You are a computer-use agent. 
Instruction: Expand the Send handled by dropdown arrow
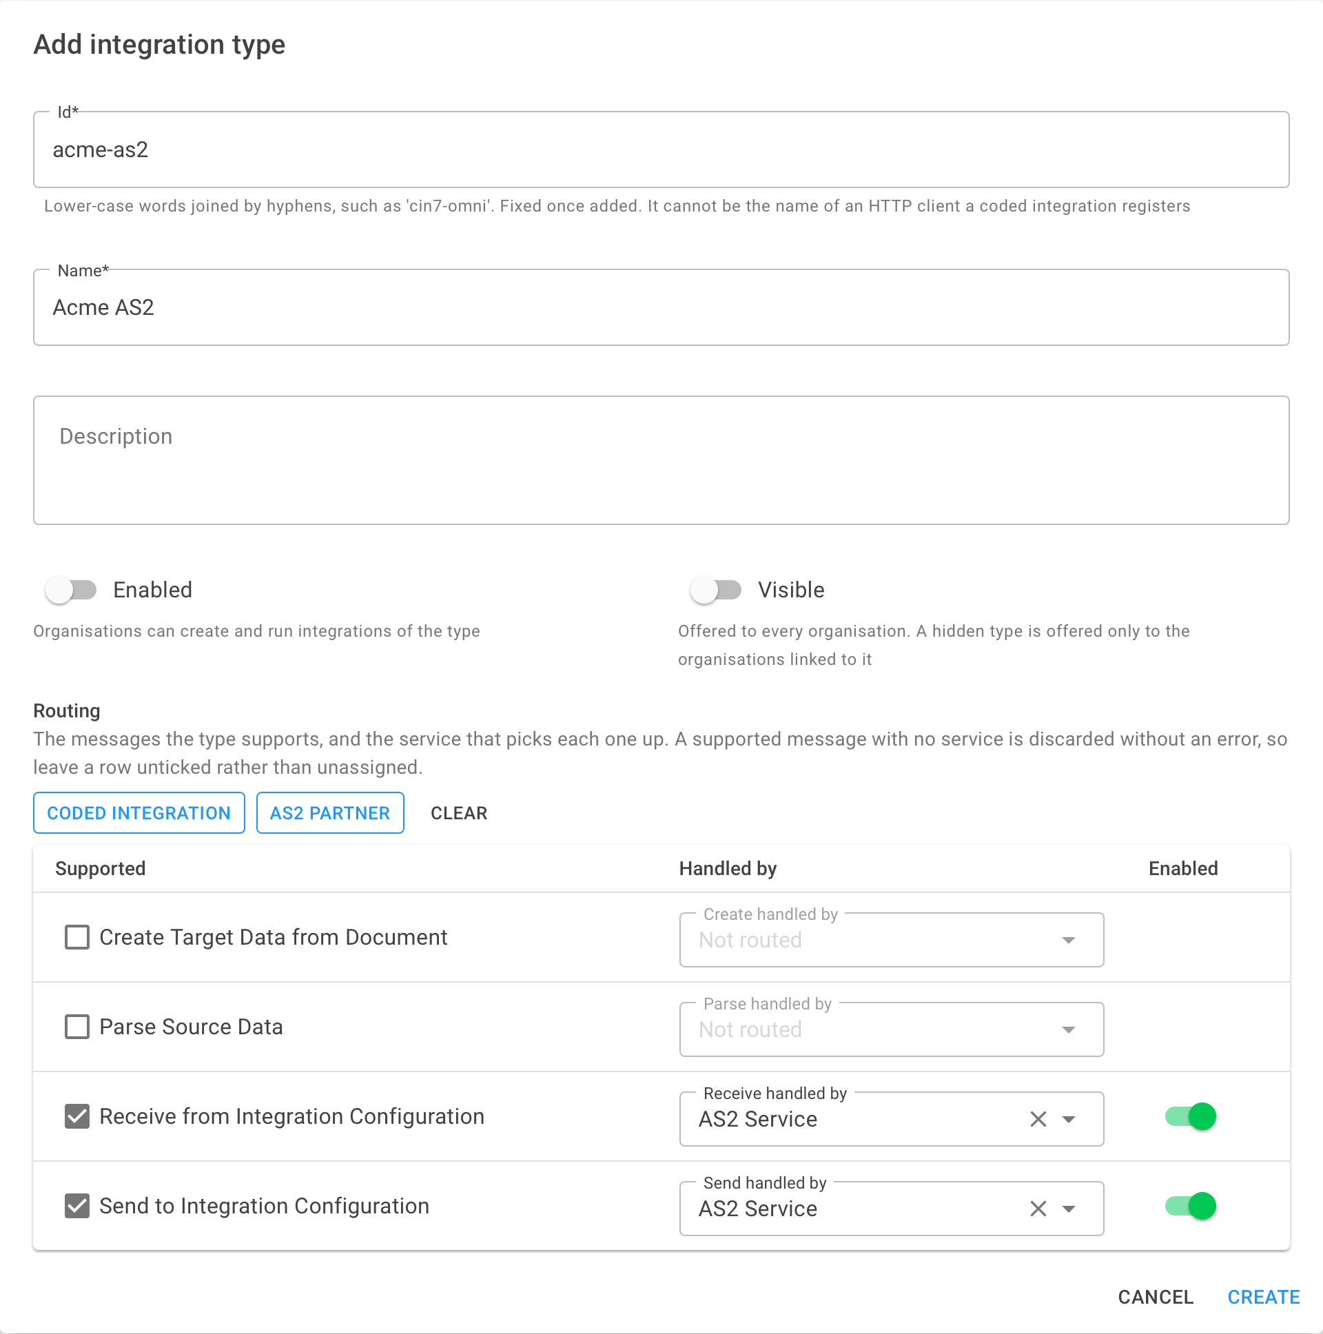pos(1068,1209)
